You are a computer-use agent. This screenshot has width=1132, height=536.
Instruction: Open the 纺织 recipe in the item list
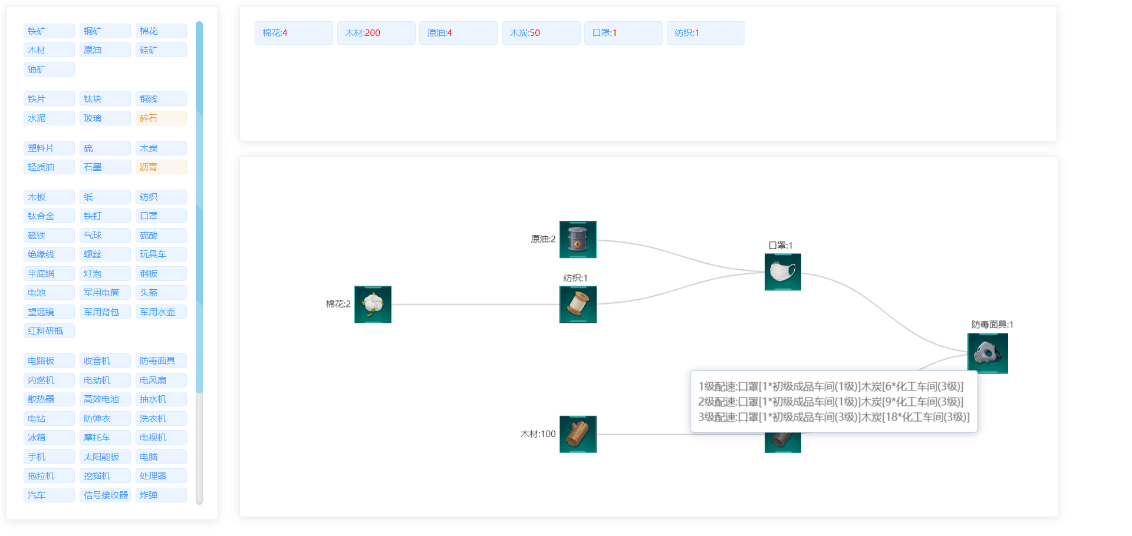161,197
